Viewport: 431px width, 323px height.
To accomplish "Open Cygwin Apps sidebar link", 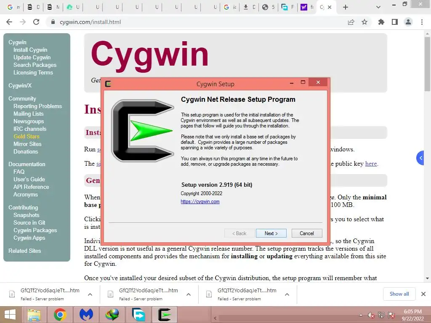I will point(29,238).
